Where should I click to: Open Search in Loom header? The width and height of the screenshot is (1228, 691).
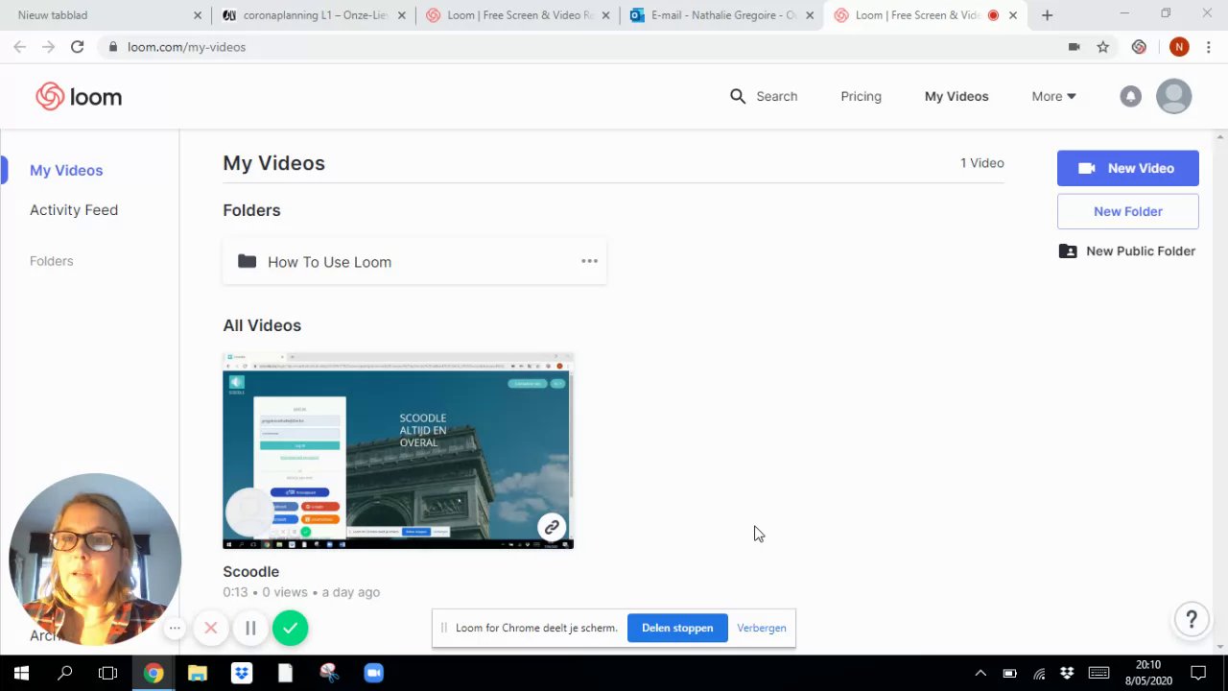[x=764, y=96]
